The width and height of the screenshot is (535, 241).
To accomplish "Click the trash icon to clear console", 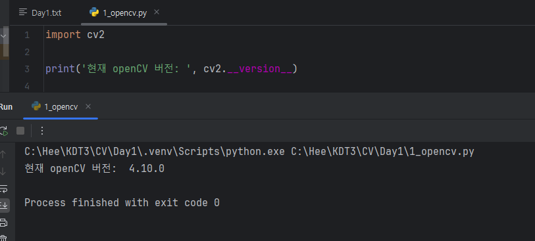I will [x=3, y=238].
